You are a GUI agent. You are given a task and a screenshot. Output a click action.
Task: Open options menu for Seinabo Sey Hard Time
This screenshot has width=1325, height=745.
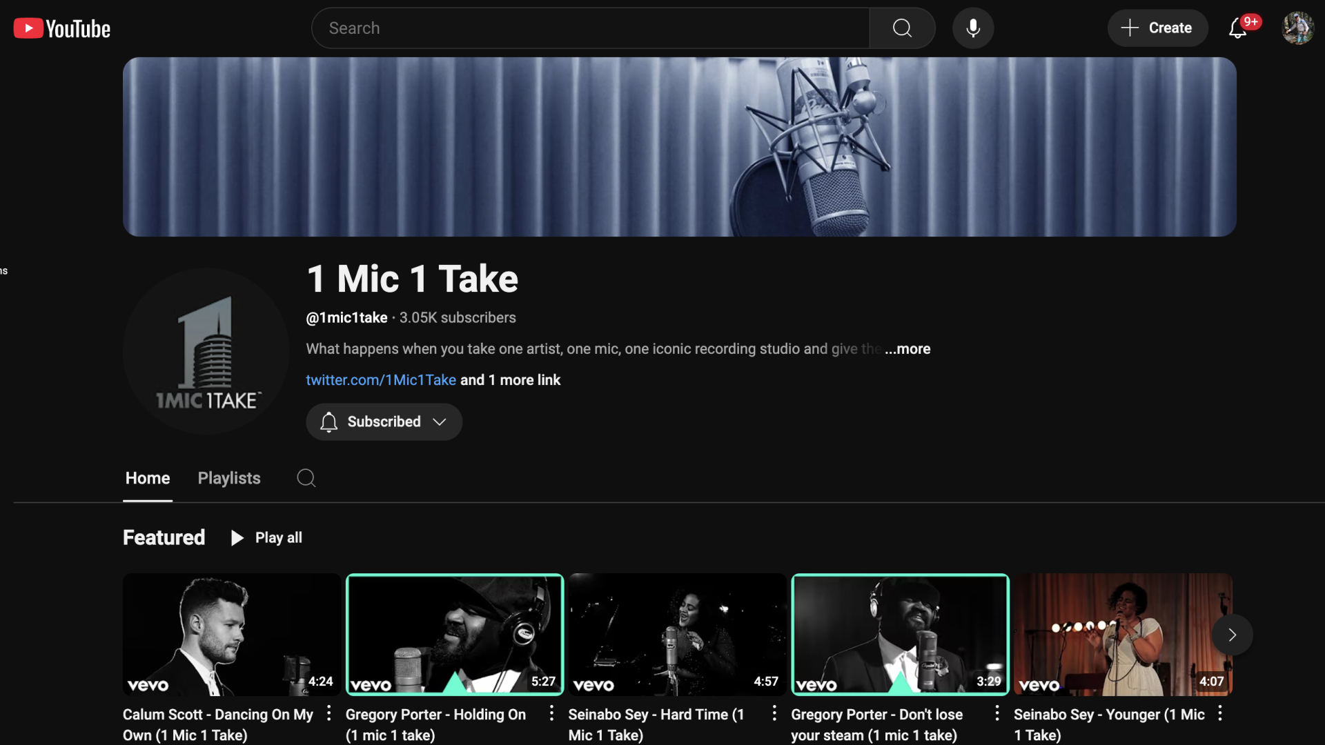[774, 713]
